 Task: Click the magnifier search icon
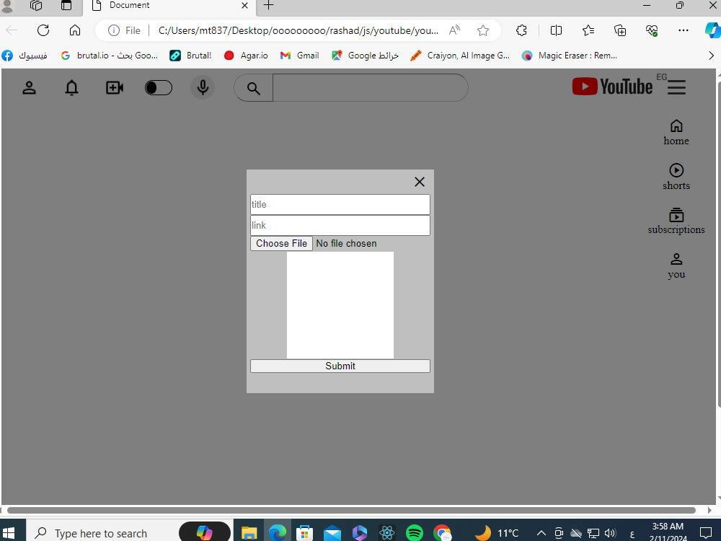[x=253, y=88]
